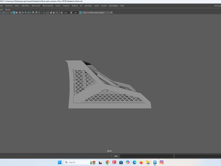This screenshot has width=221, height=166.
Task: Turn on Wireframe on Shaded
Action: (20, 12)
